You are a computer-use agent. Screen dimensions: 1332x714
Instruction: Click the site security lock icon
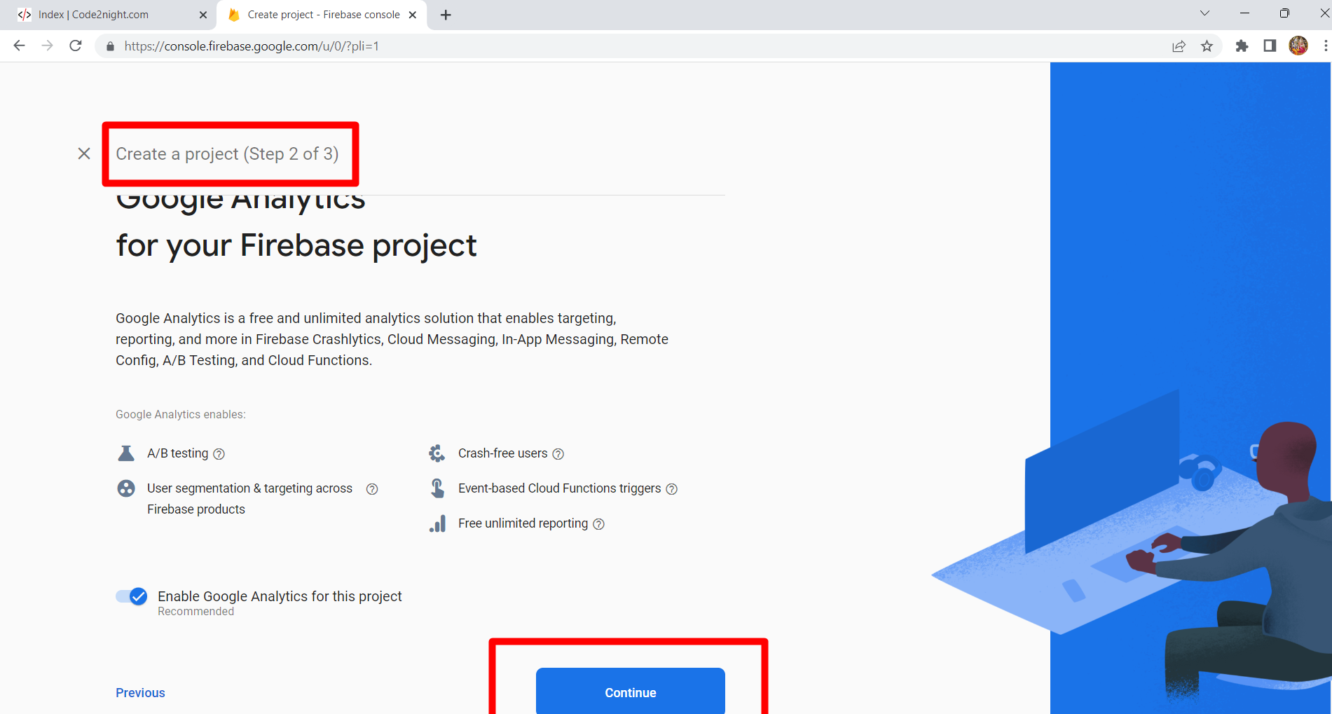[x=110, y=46]
